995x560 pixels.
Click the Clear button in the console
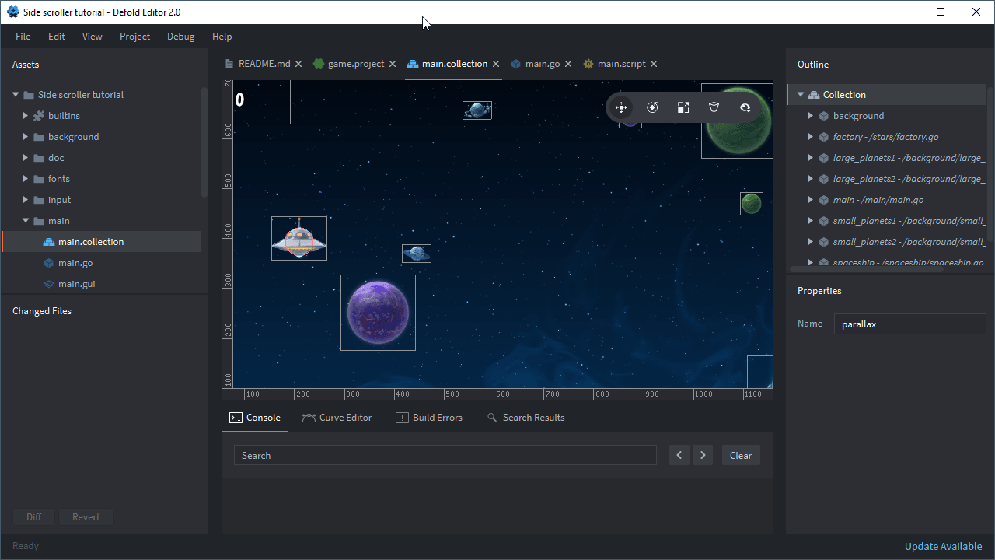coord(740,455)
